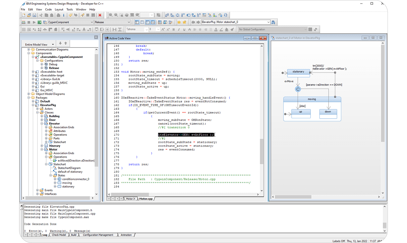This screenshot has width=407, height=243.
Task: Select the Pan hand tool icon
Action: 127,15
